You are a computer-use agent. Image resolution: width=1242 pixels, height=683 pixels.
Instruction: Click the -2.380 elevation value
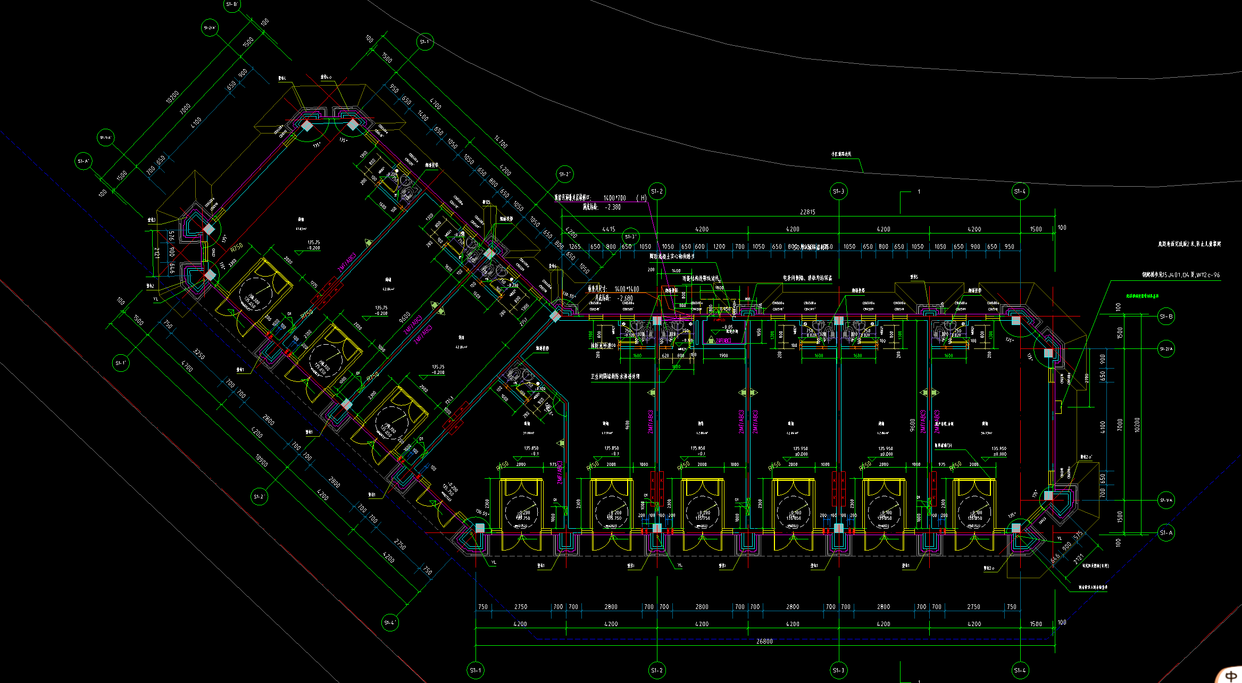[x=613, y=207]
